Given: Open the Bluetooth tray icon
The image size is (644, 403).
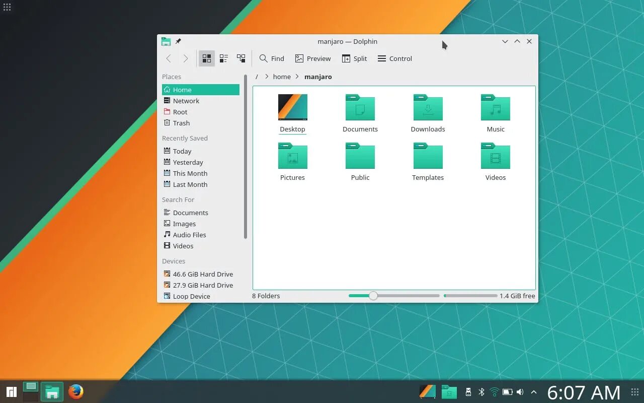Looking at the screenshot, I should coord(481,392).
